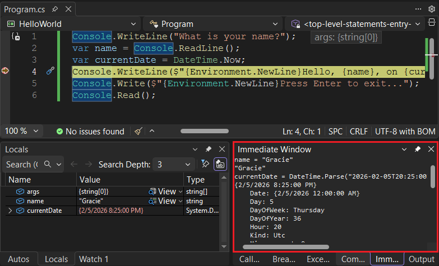This screenshot has height=266, width=439.
Task: Click the Locals search input field
Action: pos(22,164)
